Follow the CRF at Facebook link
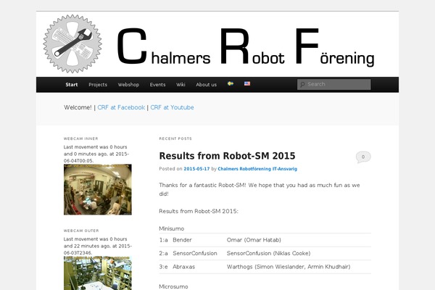 [x=121, y=107]
